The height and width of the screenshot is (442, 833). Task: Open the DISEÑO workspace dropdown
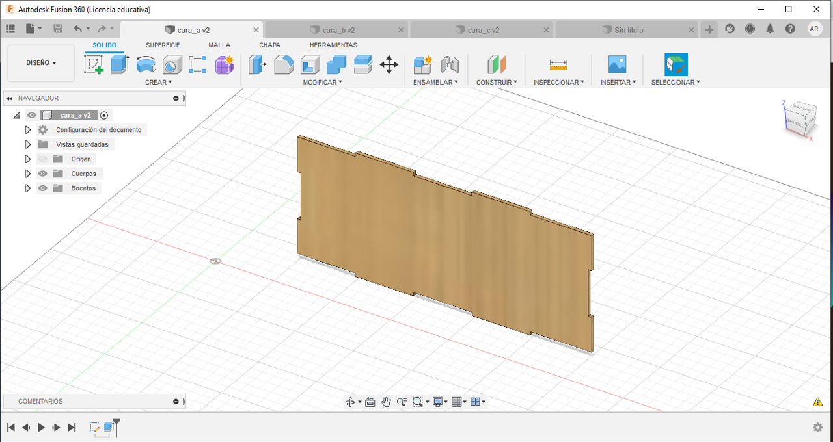[x=41, y=63]
